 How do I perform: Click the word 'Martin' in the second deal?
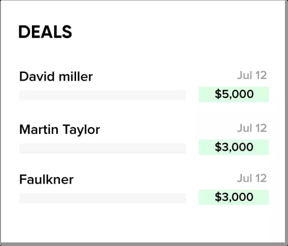click(39, 129)
